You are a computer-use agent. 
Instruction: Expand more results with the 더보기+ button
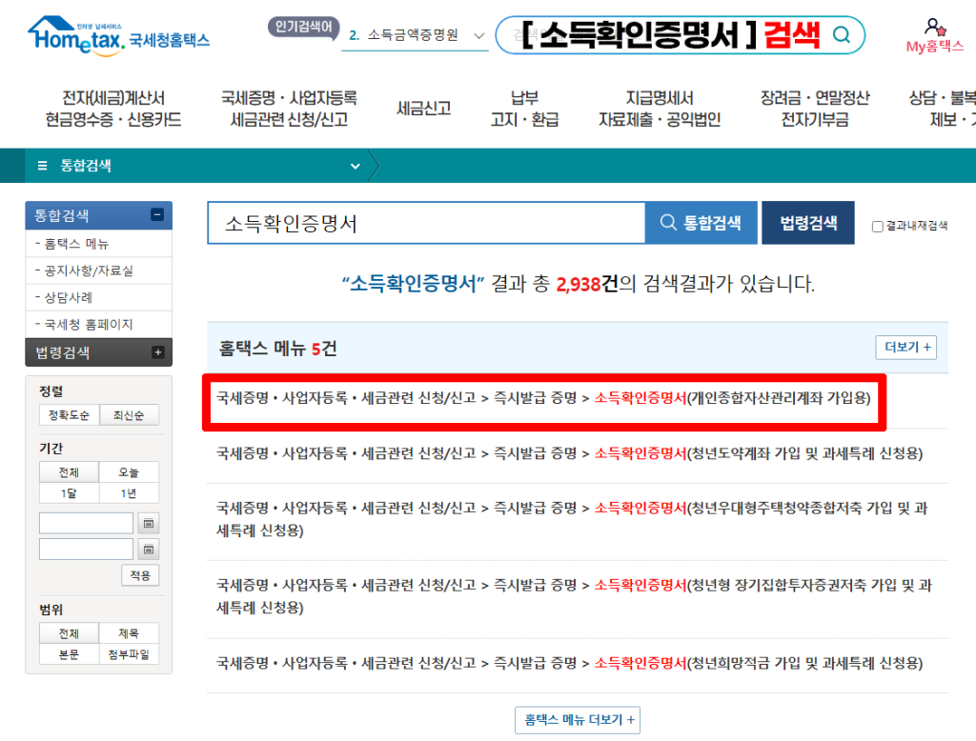(905, 347)
